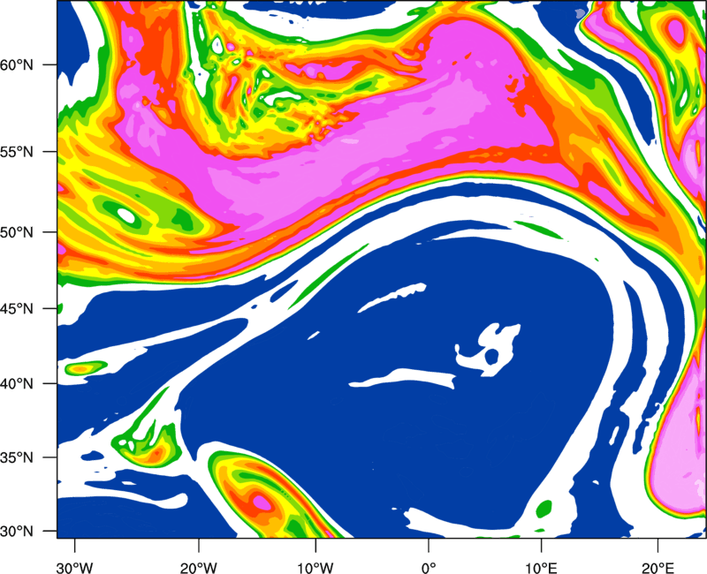Click the 10°E longitude label
The image size is (707, 574).
click(x=541, y=568)
